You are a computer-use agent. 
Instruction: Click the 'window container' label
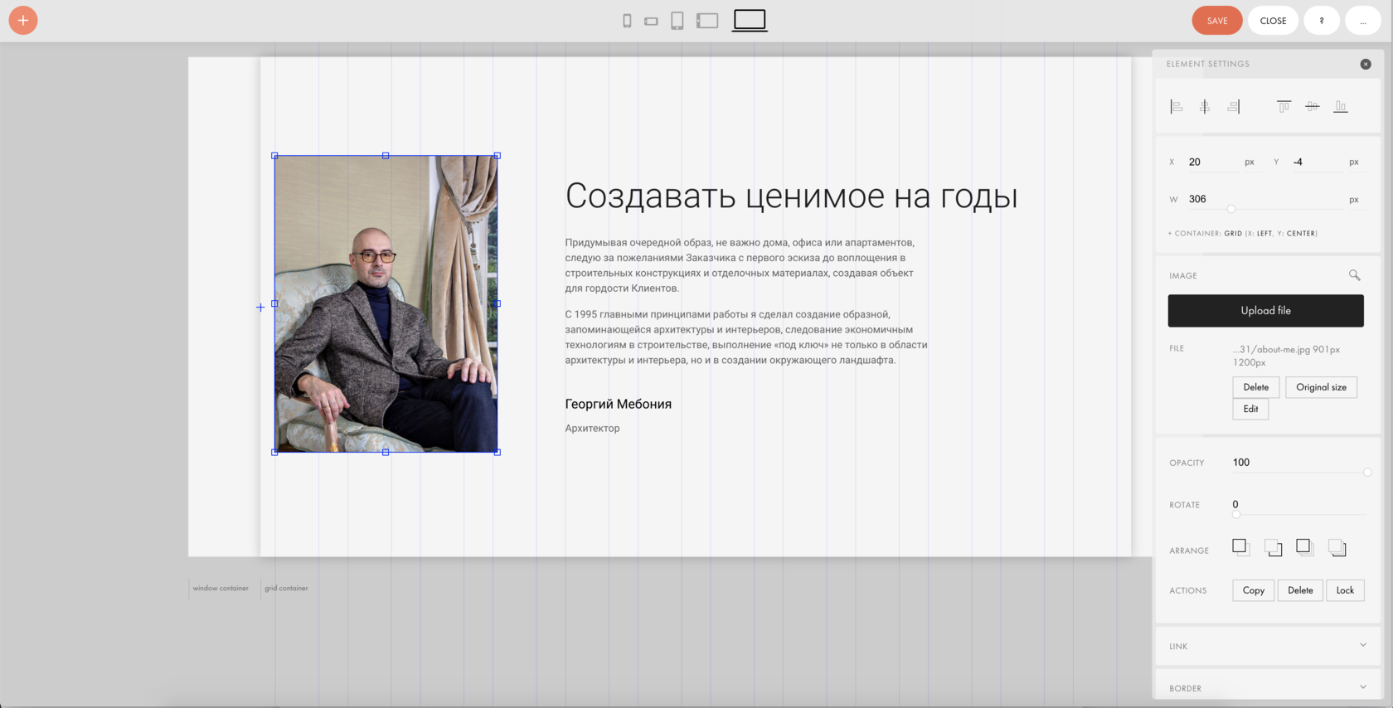tap(221, 589)
